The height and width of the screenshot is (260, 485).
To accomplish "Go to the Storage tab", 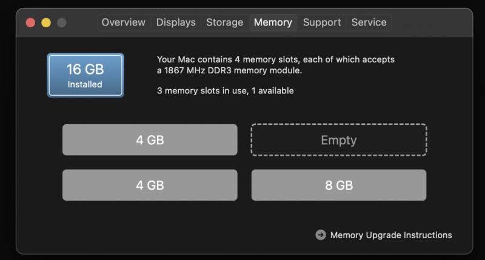I will coord(224,22).
